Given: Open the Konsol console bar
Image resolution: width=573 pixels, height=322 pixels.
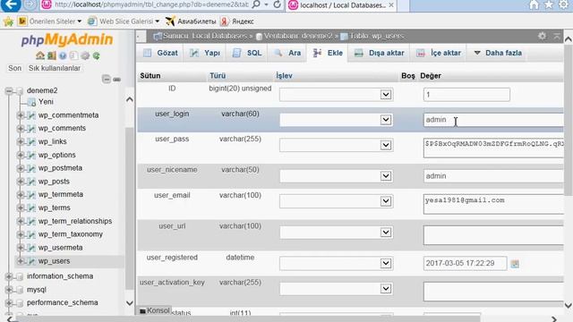Looking at the screenshot, I should click(155, 310).
